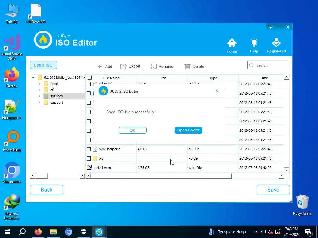This screenshot has width=318, height=238.
Task: Check the checkbox in the first file row
Action: click(x=89, y=84)
